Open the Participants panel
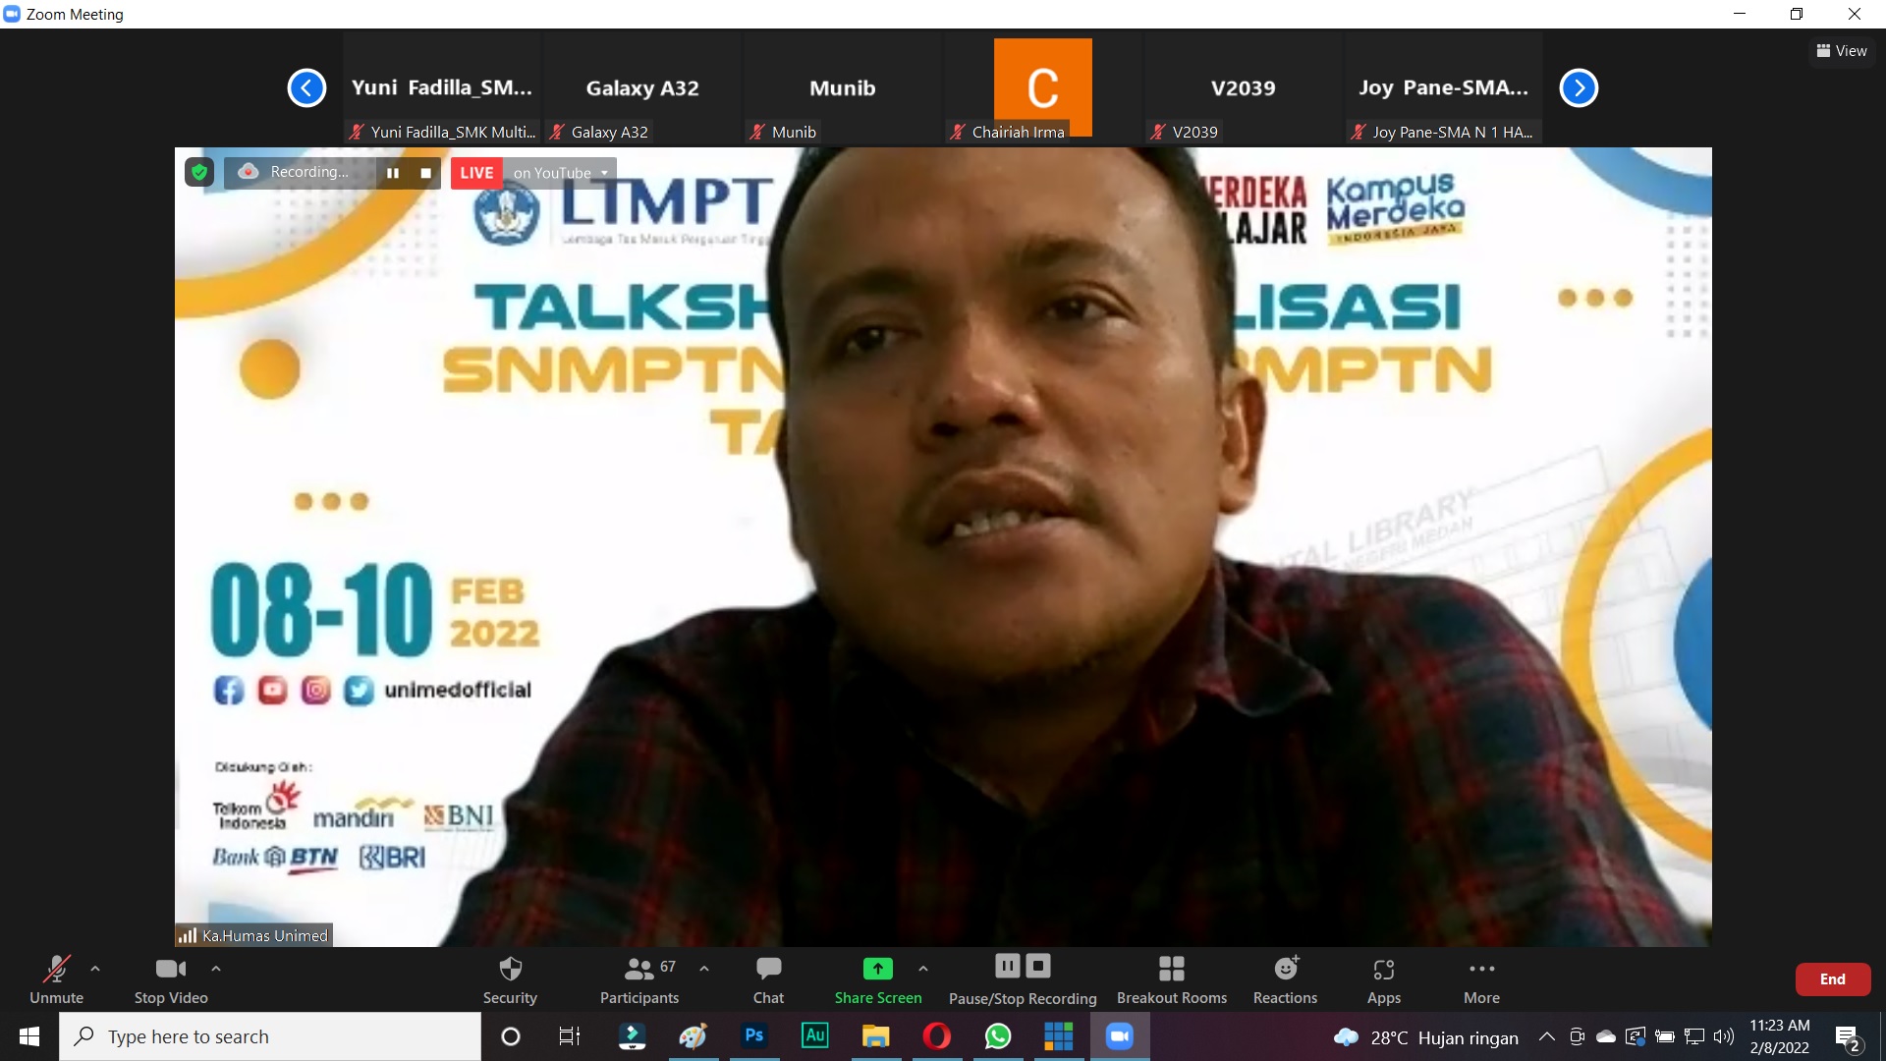Image resolution: width=1886 pixels, height=1061 pixels. pyautogui.click(x=639, y=979)
